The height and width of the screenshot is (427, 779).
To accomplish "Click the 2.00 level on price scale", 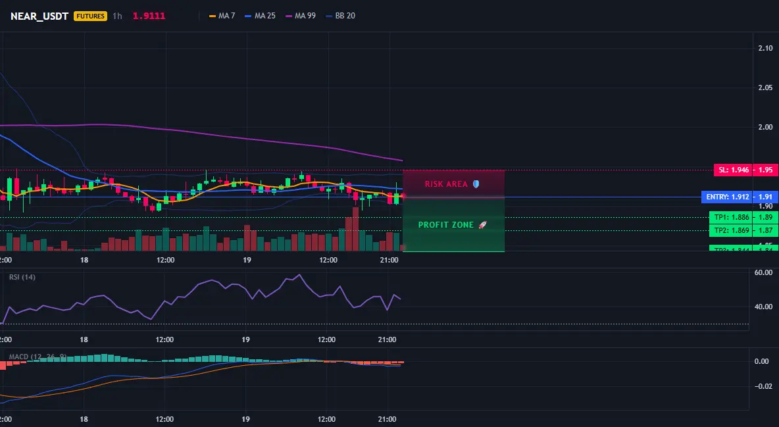I will (765, 127).
